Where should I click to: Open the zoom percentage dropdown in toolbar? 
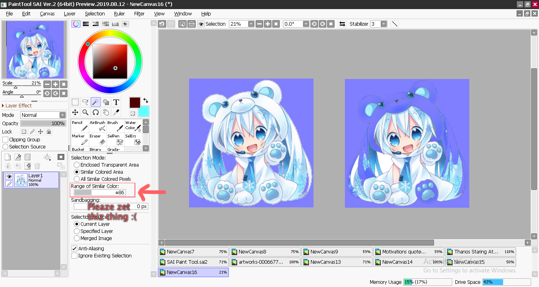(x=251, y=24)
